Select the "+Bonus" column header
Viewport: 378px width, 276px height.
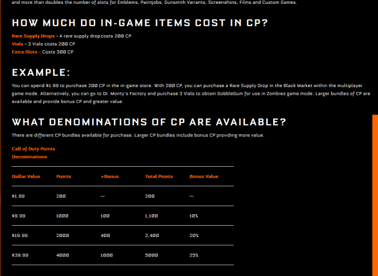tap(110, 176)
